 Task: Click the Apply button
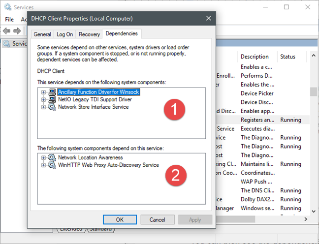(195, 219)
